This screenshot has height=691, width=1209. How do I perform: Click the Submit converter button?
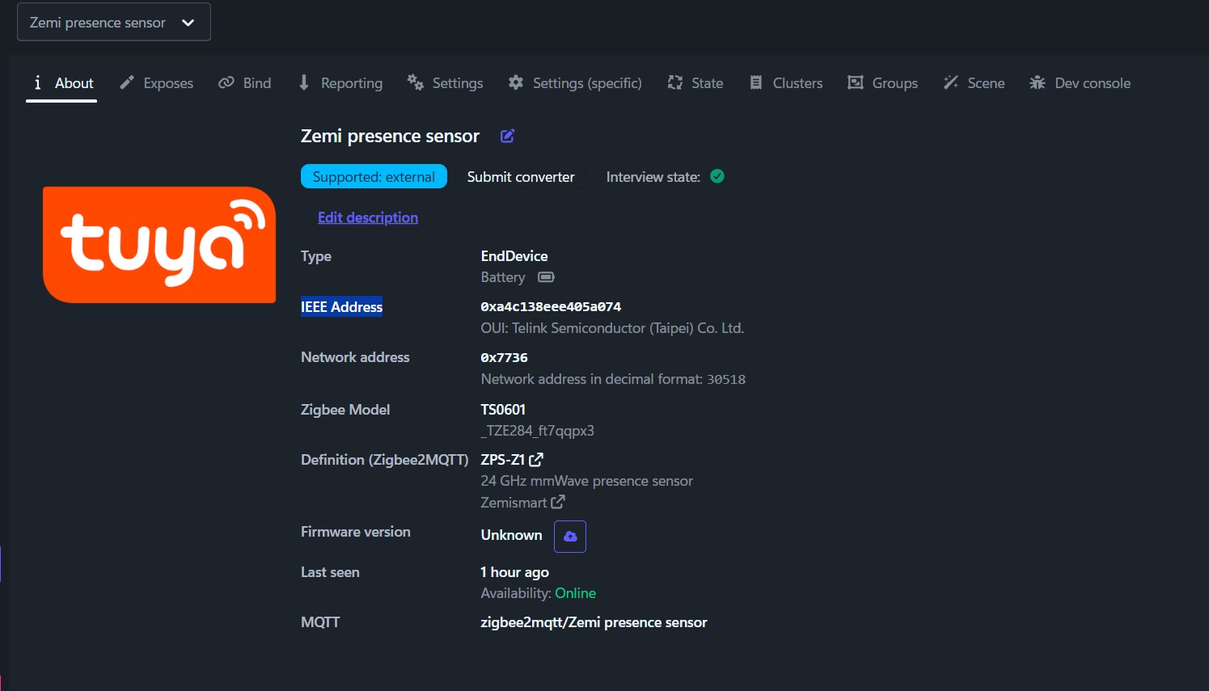(x=521, y=177)
